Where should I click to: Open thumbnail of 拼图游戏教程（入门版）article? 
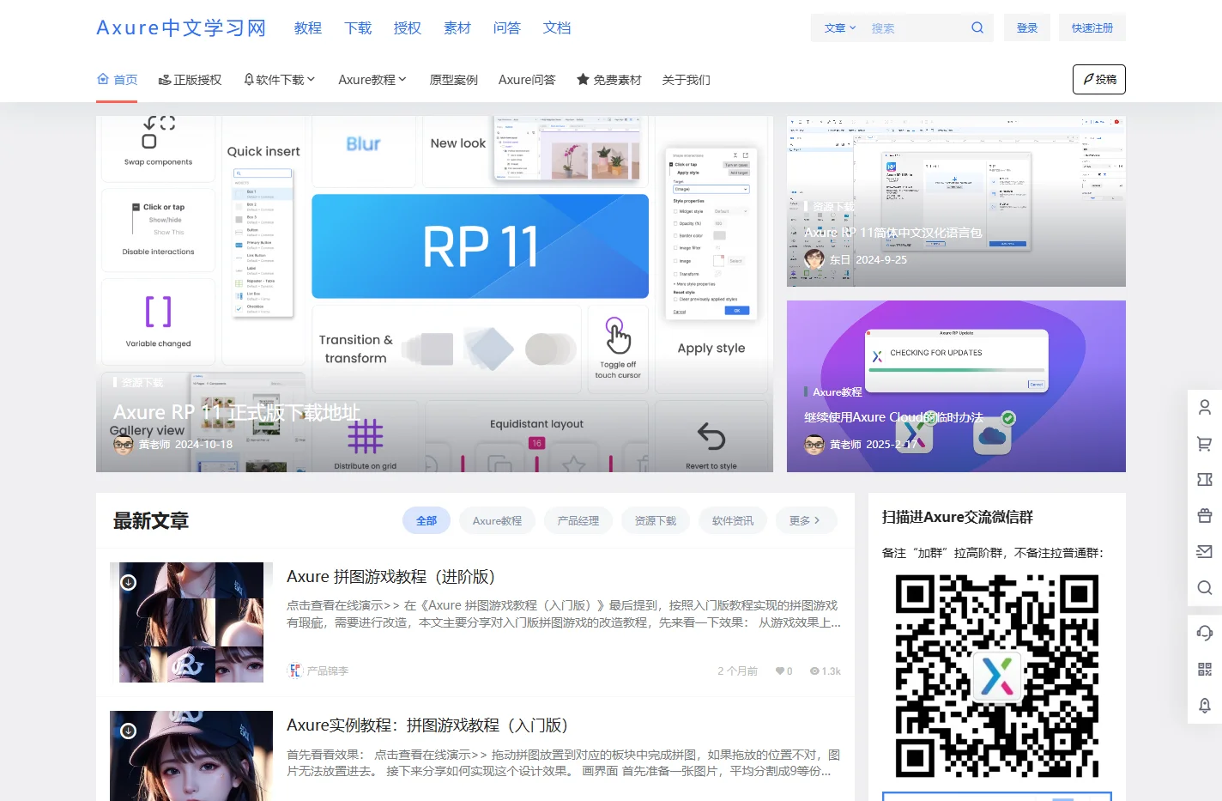tap(191, 755)
